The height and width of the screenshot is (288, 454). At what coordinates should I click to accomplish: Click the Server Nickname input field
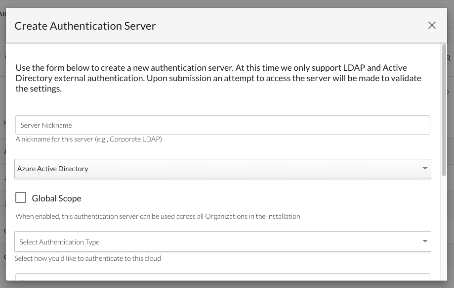tap(223, 125)
